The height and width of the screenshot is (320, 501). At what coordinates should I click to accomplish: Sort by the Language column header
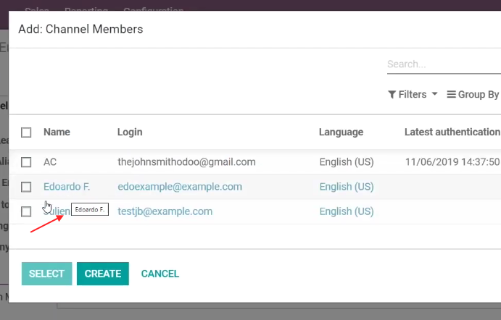(341, 132)
